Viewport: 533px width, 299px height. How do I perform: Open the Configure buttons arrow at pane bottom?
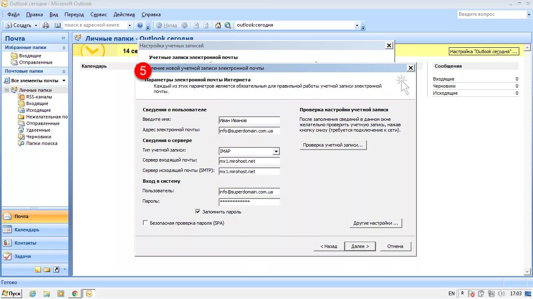(x=65, y=270)
